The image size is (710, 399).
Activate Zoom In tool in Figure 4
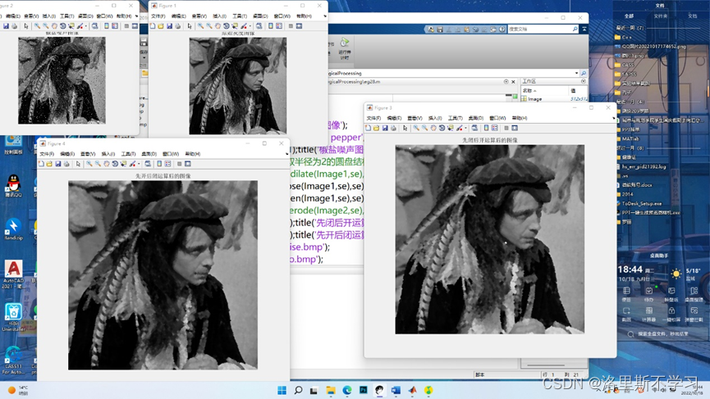pyautogui.click(x=89, y=164)
